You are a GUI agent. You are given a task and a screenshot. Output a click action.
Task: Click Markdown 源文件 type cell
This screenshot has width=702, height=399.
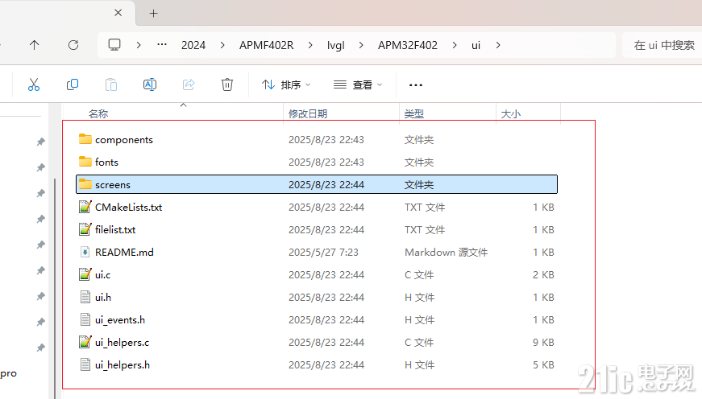pos(446,252)
